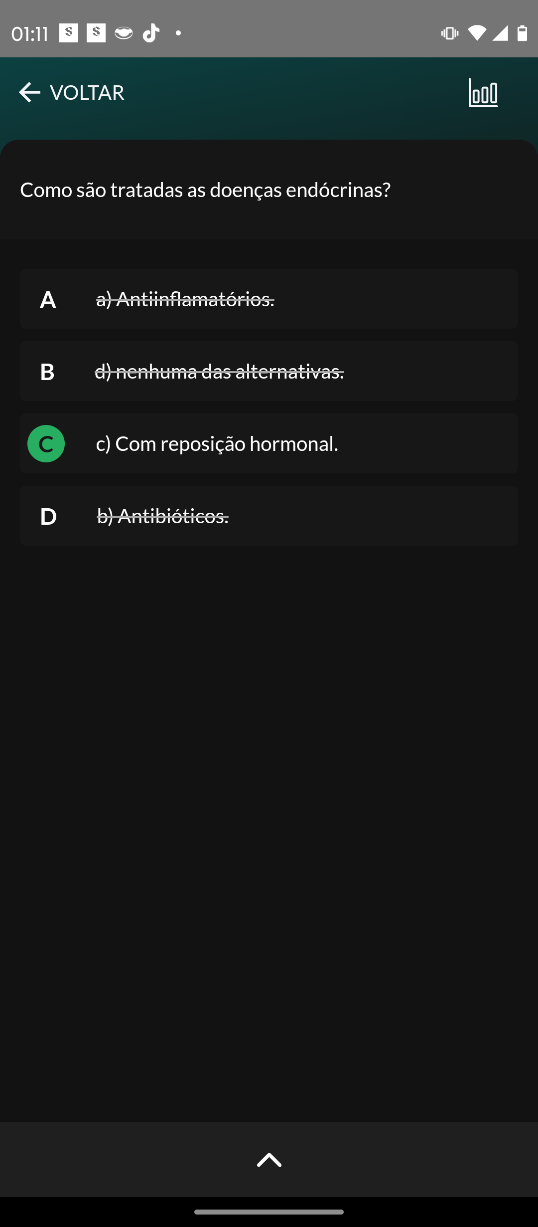Tap the Wi-Fi status icon
The image size is (538, 1227).
click(x=476, y=33)
